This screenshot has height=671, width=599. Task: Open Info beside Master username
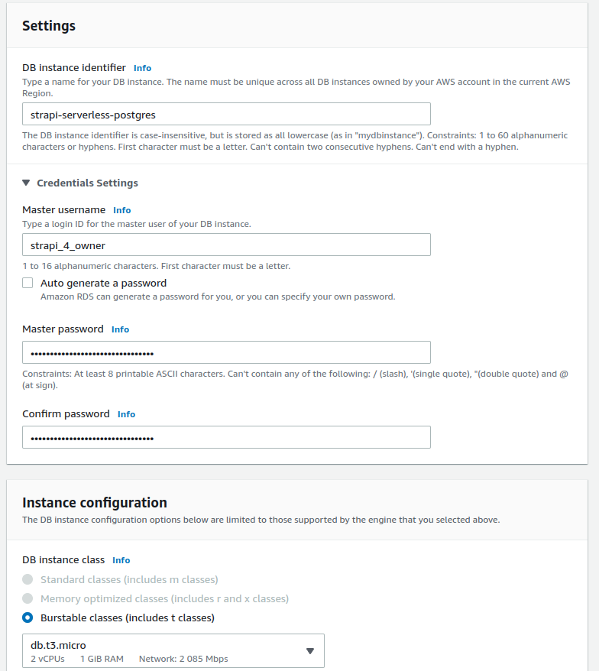click(x=121, y=209)
